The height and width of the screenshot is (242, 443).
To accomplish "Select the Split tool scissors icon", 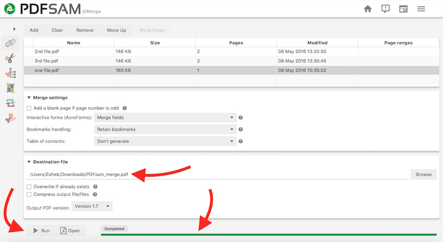I will click(10, 58).
